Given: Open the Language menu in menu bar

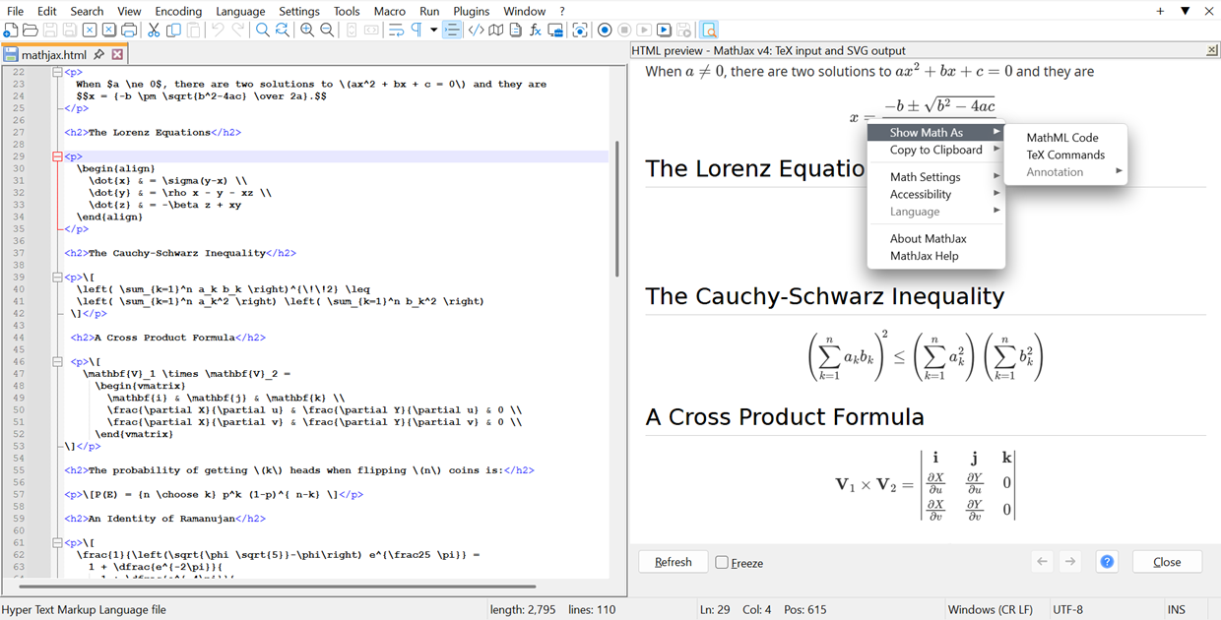Looking at the screenshot, I should tap(240, 11).
